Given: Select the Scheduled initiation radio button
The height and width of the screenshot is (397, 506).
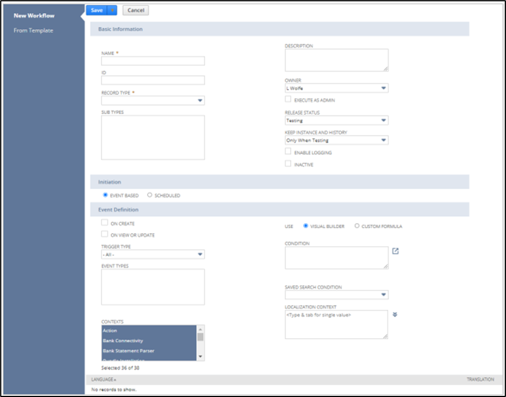Looking at the screenshot, I should tap(150, 195).
